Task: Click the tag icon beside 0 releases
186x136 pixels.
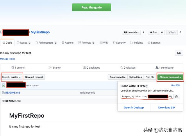Action: pos(122,68)
